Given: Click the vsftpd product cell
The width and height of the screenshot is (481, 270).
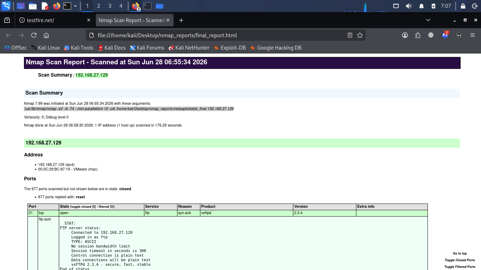Looking at the screenshot, I should coord(246,213).
